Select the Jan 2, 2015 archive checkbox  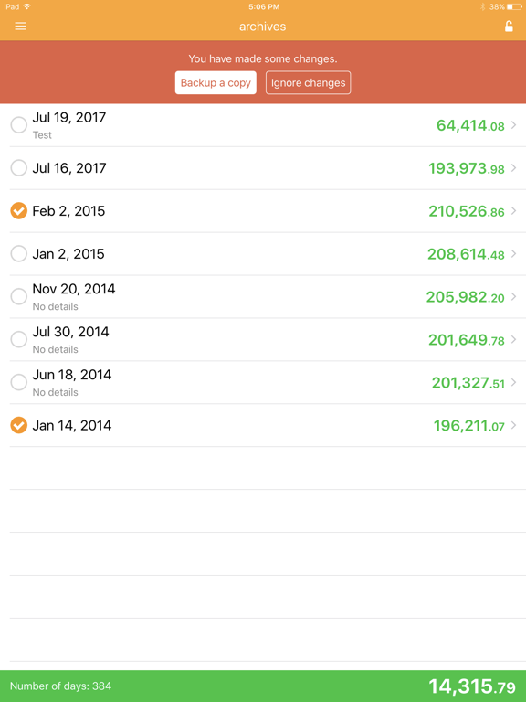(19, 254)
